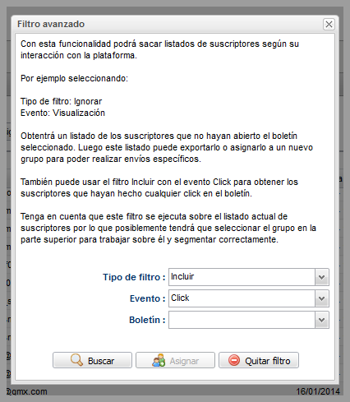This screenshot has width=350, height=402.
Task: Click the text 'Por ejemplo seleccionando:'
Action: 74,78
